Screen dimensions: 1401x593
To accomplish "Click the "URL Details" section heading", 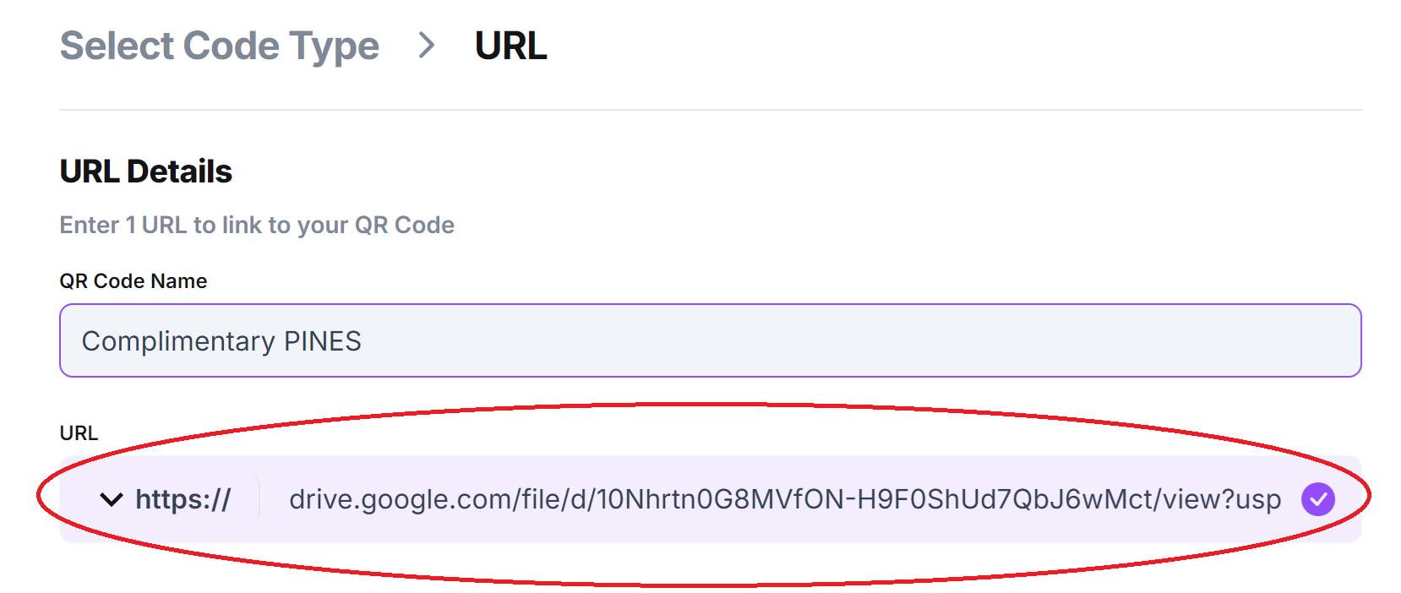I will click(146, 171).
